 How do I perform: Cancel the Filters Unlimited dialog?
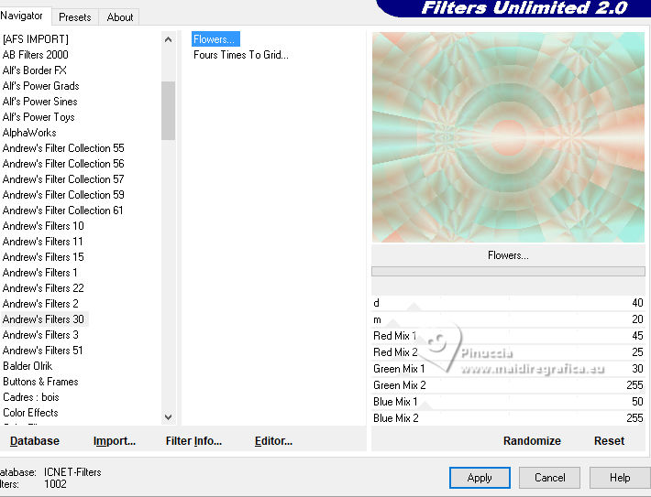[x=550, y=478]
